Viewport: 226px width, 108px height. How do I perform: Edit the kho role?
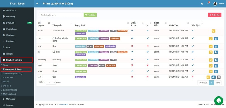[x=211, y=46]
